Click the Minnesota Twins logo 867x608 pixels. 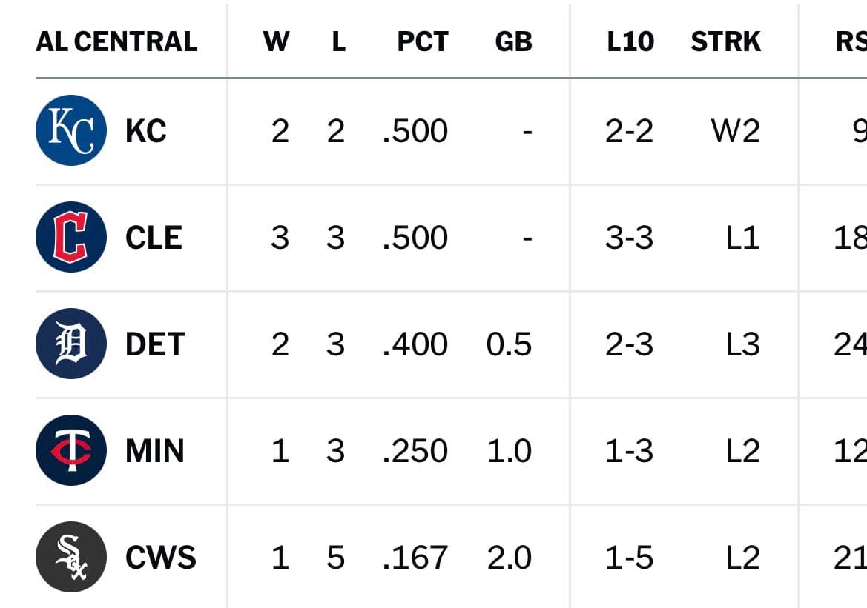70,450
